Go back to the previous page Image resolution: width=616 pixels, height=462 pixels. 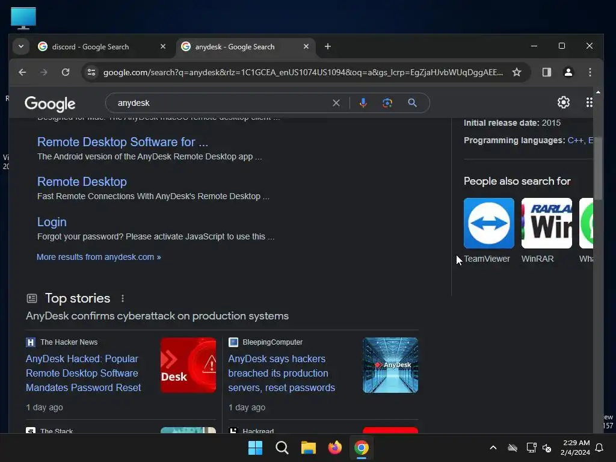tap(22, 72)
